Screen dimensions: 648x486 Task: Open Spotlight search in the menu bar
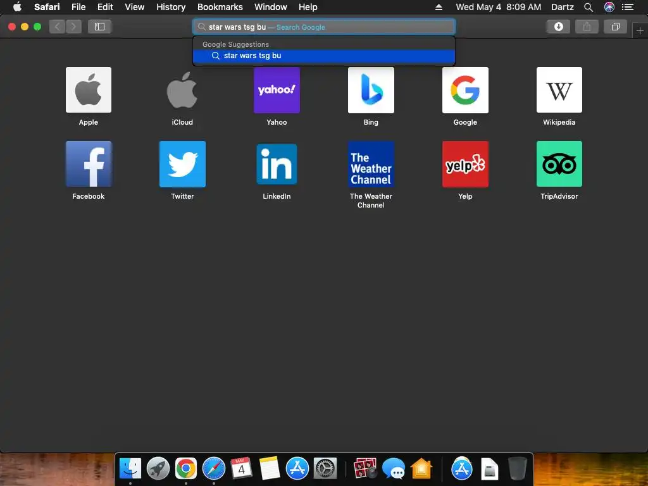pos(588,7)
